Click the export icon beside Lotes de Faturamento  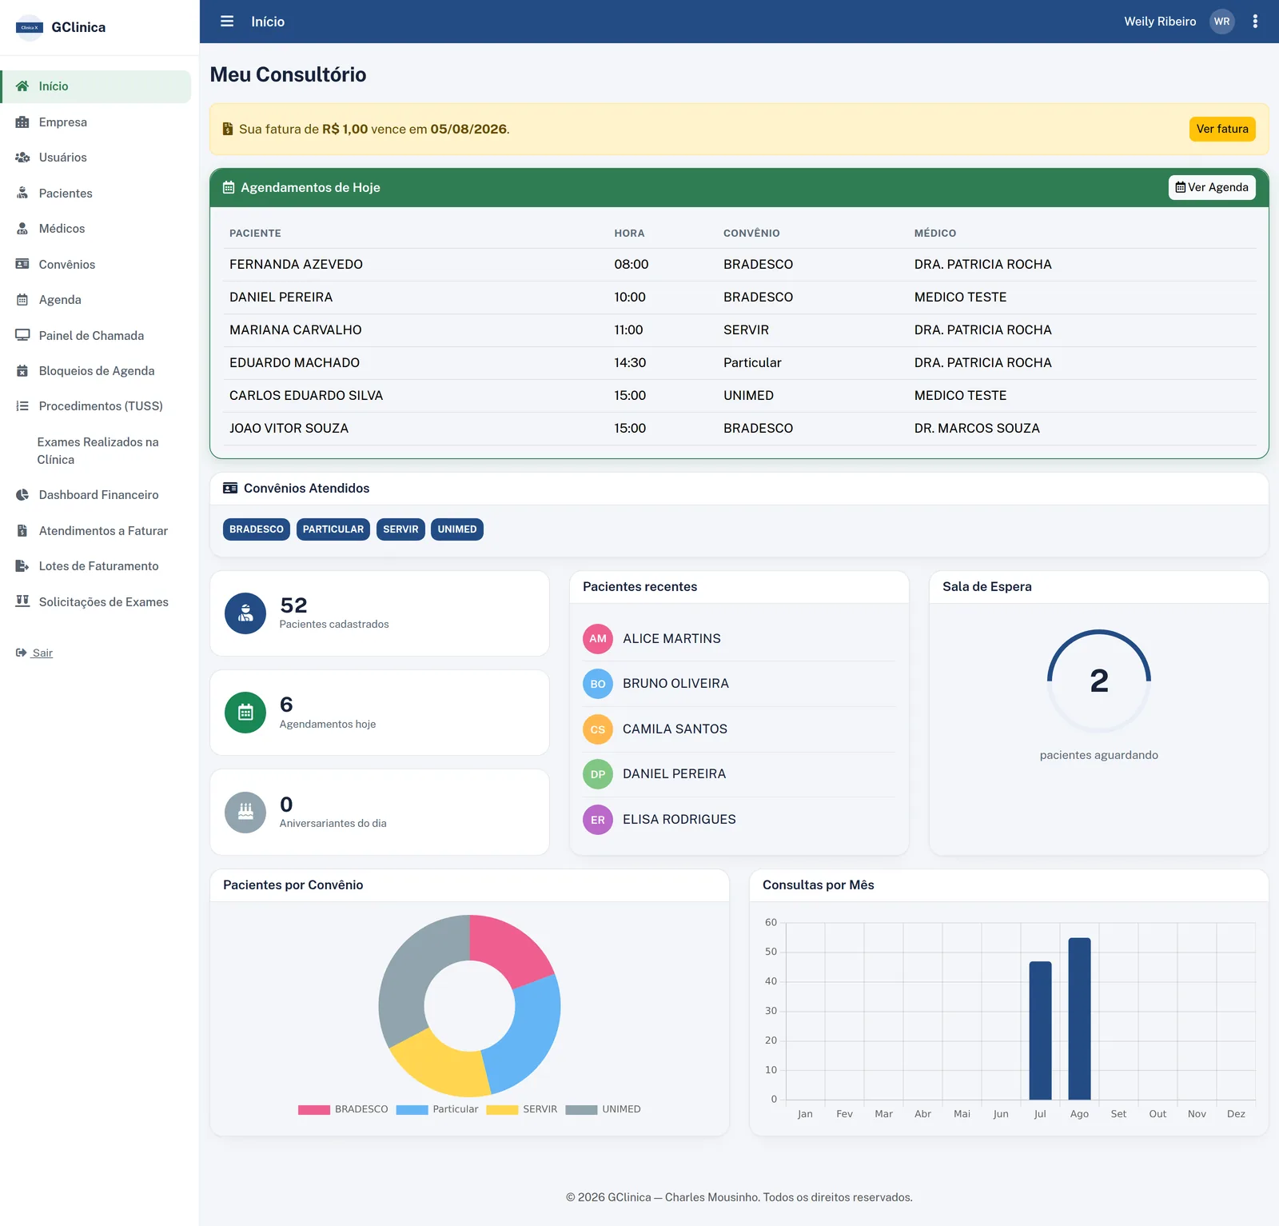click(x=22, y=566)
